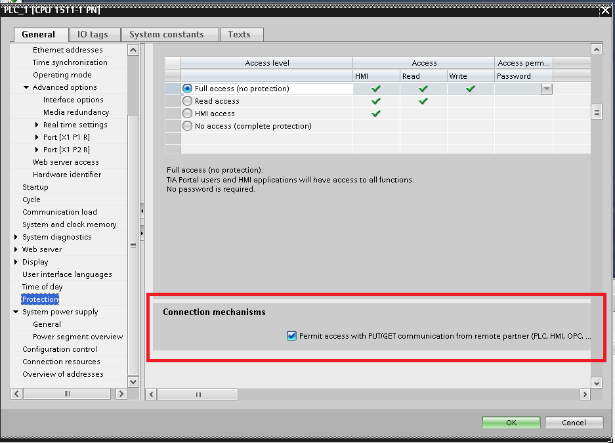Collapse the System power supply node
This screenshot has width=615, height=443.
point(16,312)
